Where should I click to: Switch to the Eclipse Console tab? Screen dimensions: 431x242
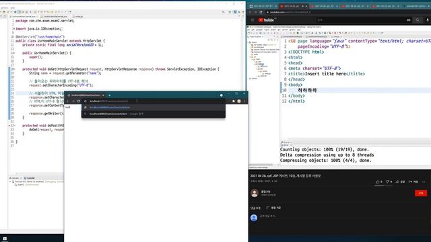pos(30,178)
